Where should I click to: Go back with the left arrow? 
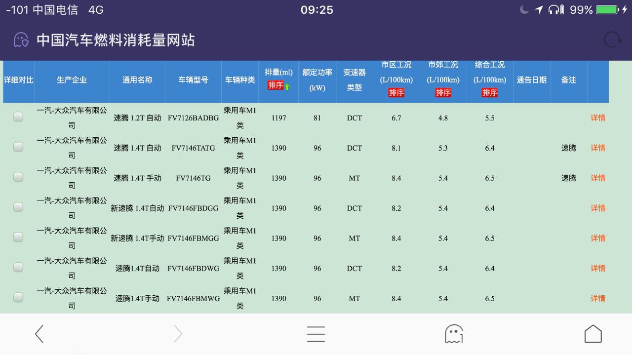click(x=39, y=334)
